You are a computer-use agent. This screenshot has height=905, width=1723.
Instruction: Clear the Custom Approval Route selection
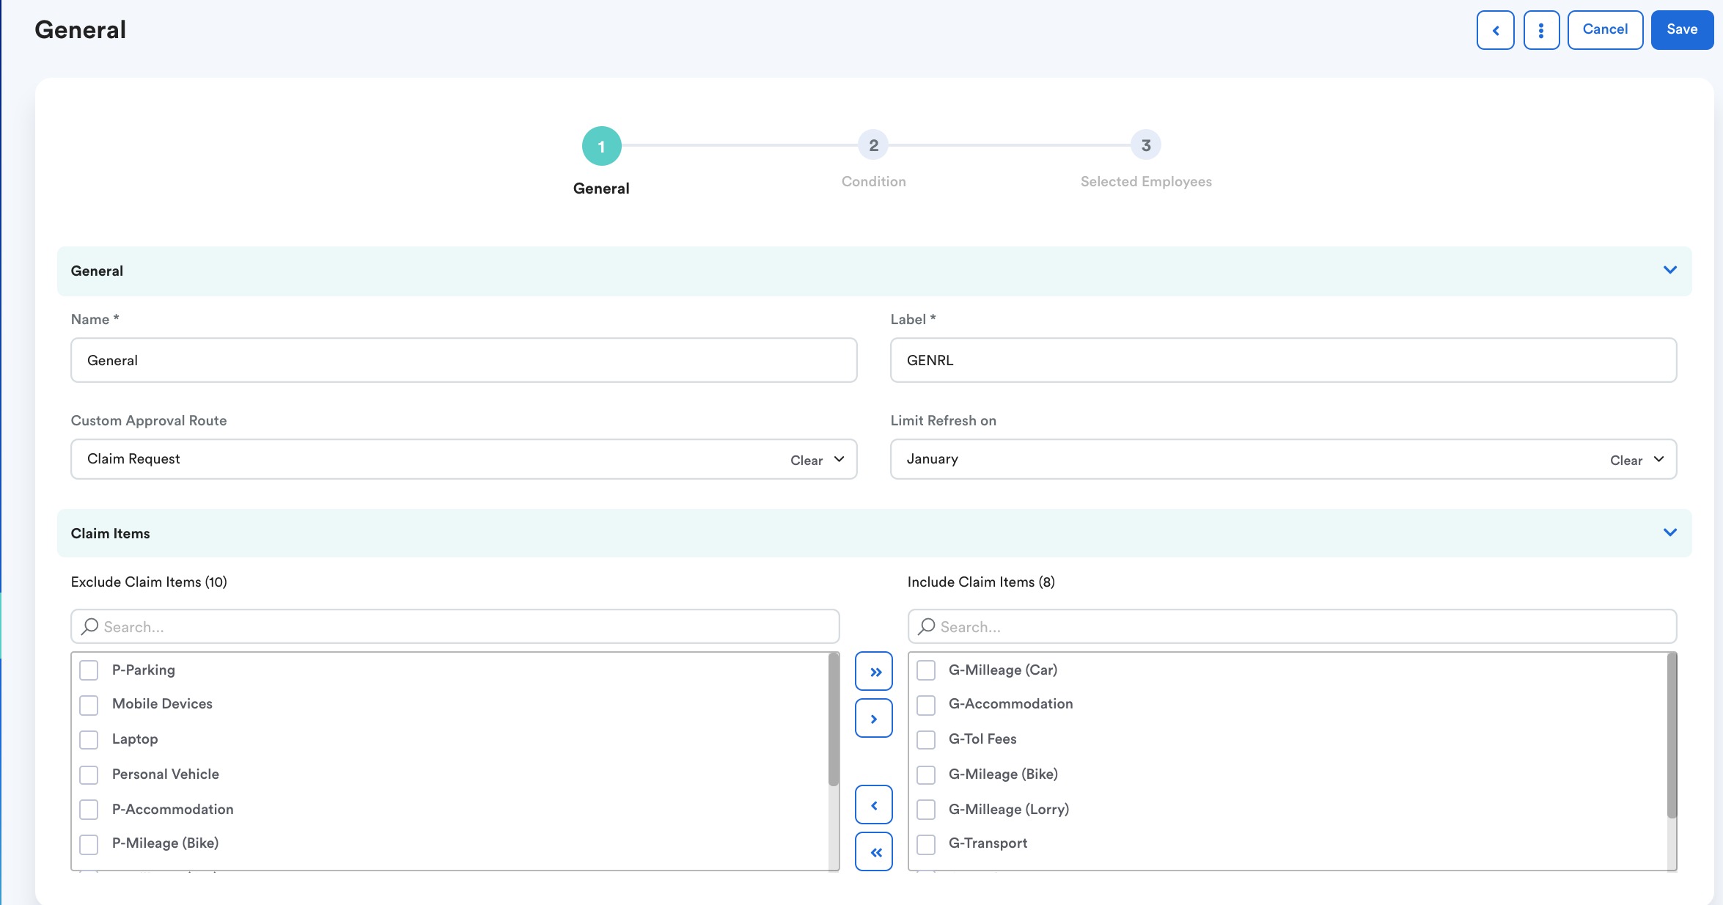[x=807, y=460]
